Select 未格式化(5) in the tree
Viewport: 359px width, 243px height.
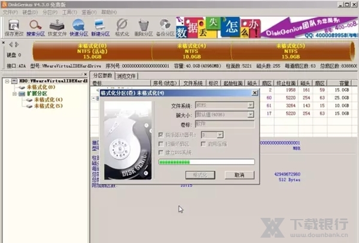[48, 106]
